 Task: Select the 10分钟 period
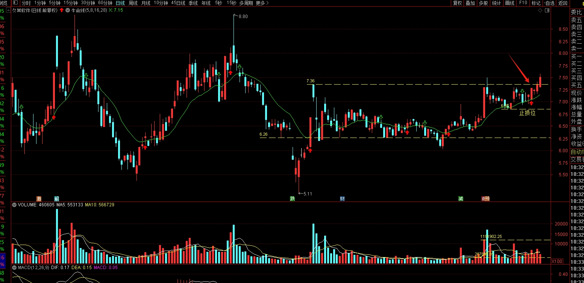pyautogui.click(x=161, y=3)
